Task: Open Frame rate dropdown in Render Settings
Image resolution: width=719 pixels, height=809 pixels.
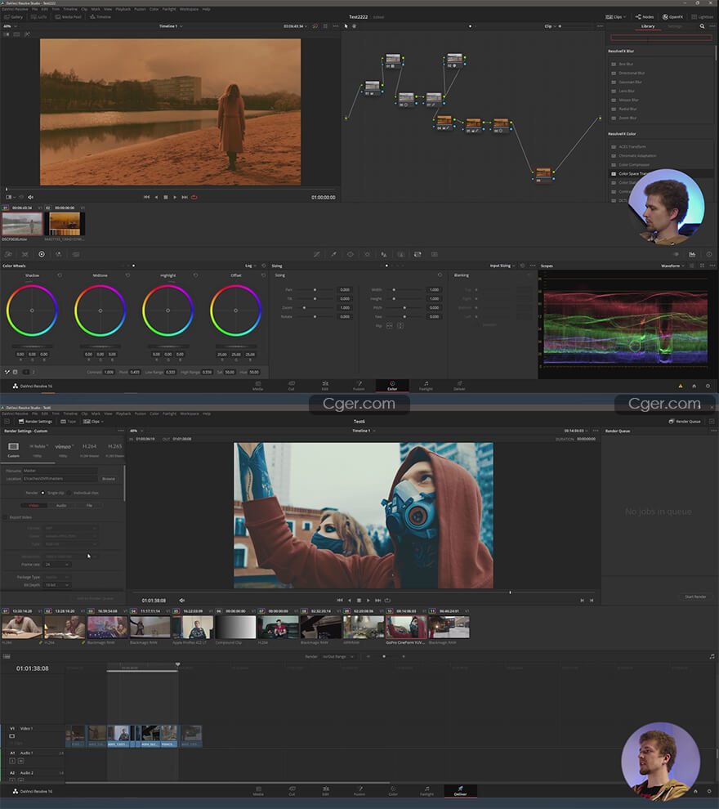Action: 58,565
